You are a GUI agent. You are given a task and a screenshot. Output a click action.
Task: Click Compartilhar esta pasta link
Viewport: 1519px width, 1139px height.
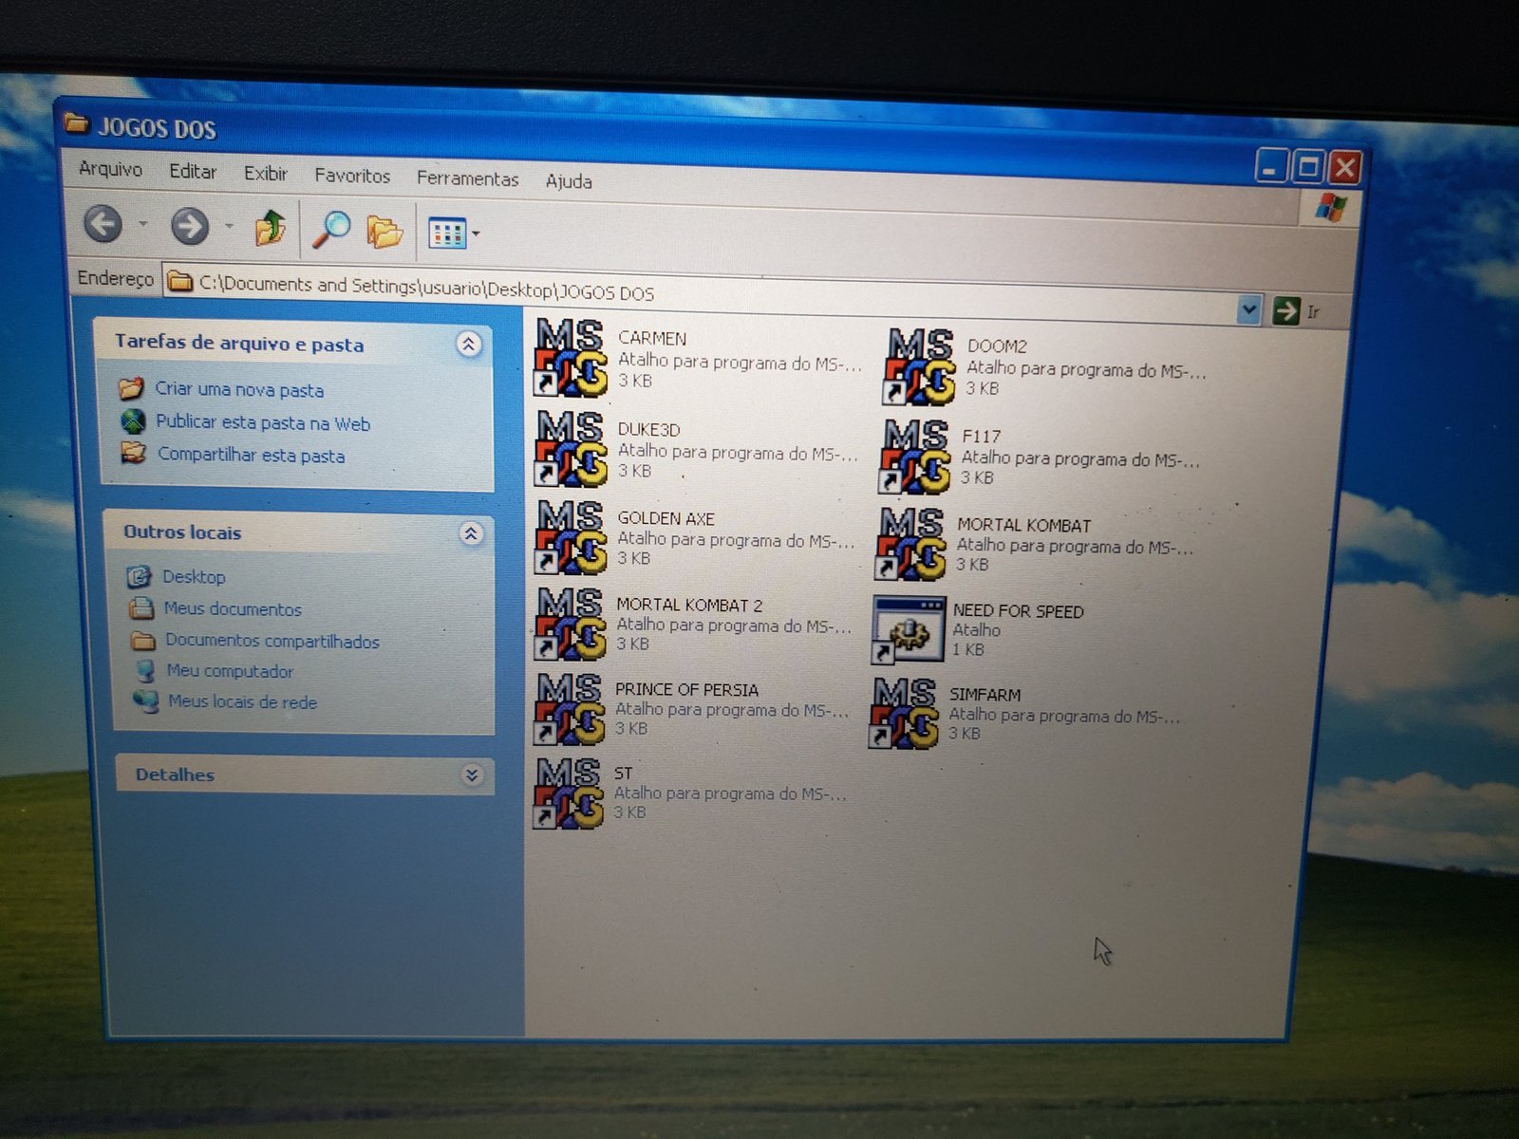pos(252,455)
